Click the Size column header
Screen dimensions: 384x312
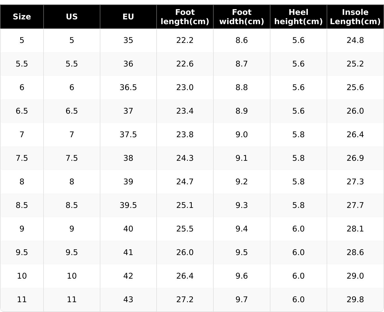[22, 17]
